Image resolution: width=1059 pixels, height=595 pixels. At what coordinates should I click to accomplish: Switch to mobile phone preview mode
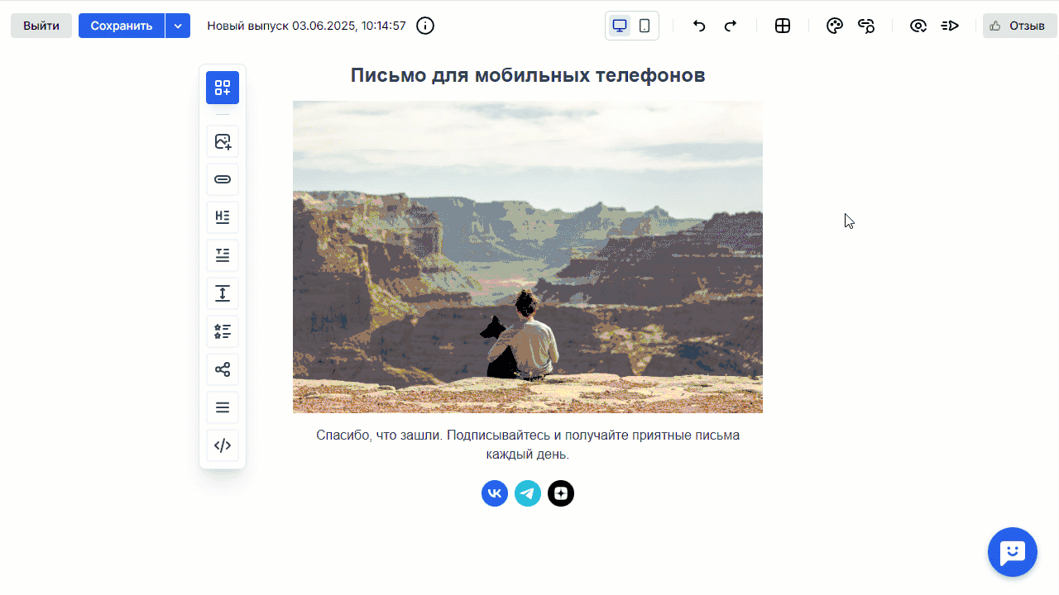pyautogui.click(x=645, y=26)
